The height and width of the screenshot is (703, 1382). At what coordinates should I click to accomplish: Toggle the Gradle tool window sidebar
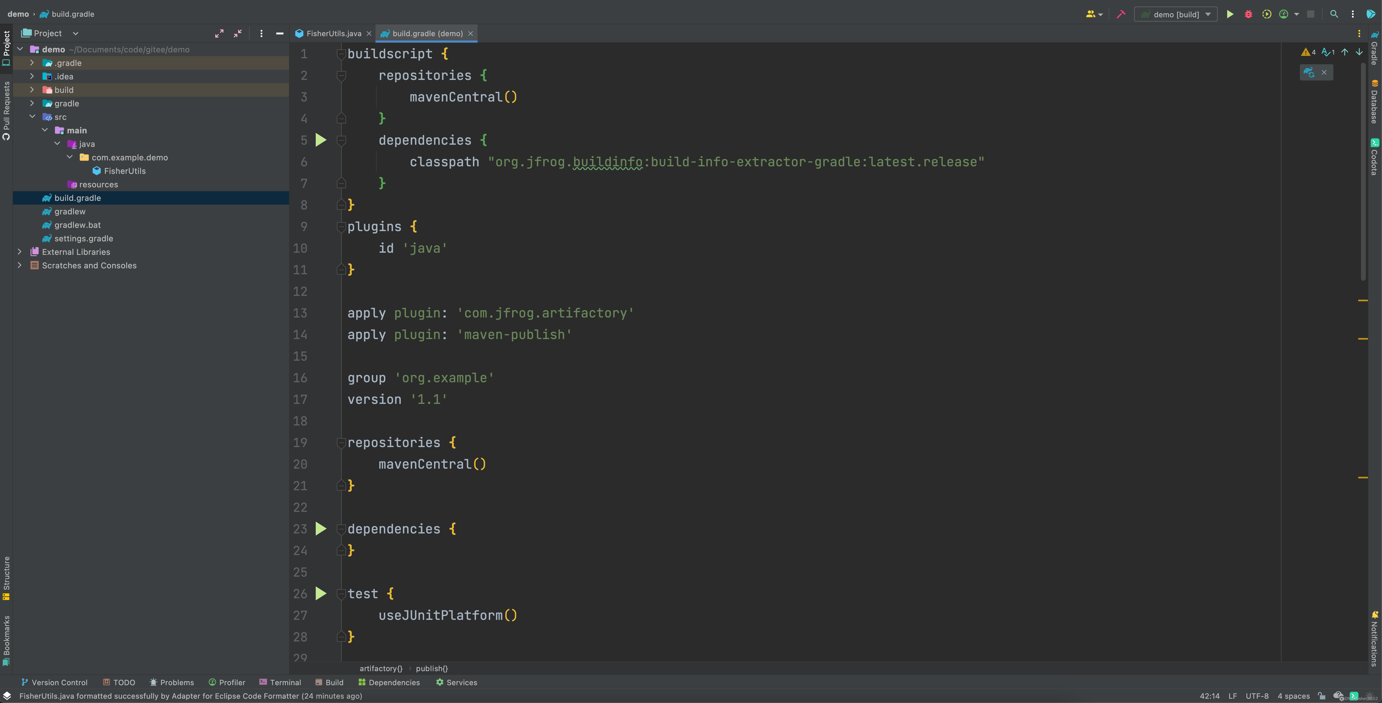pyautogui.click(x=1374, y=48)
